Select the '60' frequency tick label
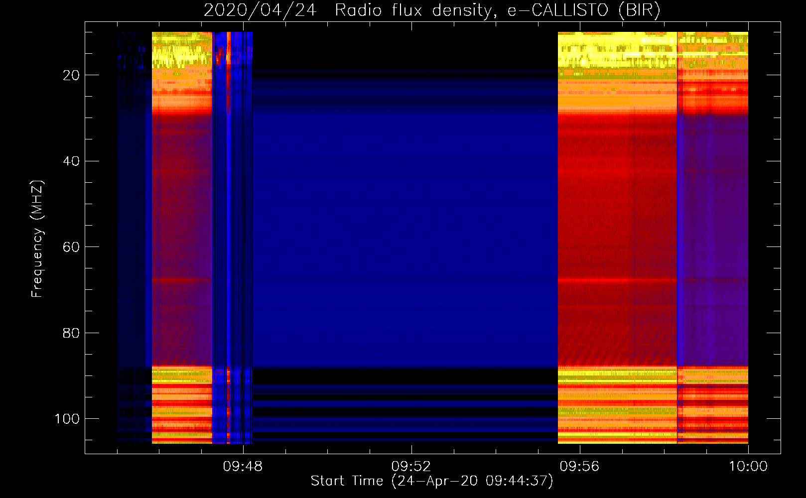The width and height of the screenshot is (806, 498). click(71, 247)
